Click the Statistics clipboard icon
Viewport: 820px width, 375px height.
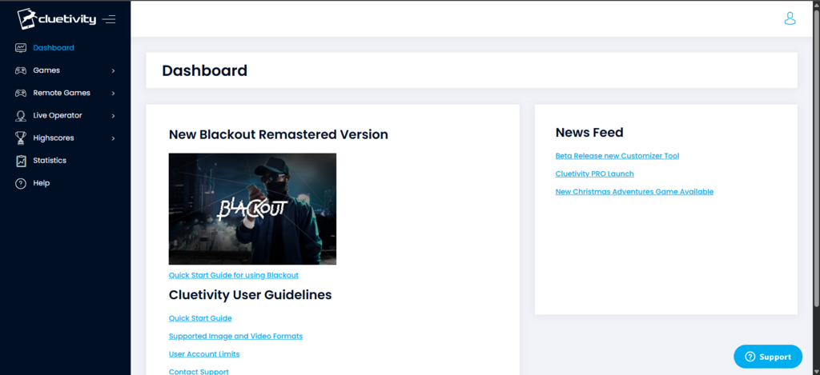click(x=21, y=161)
